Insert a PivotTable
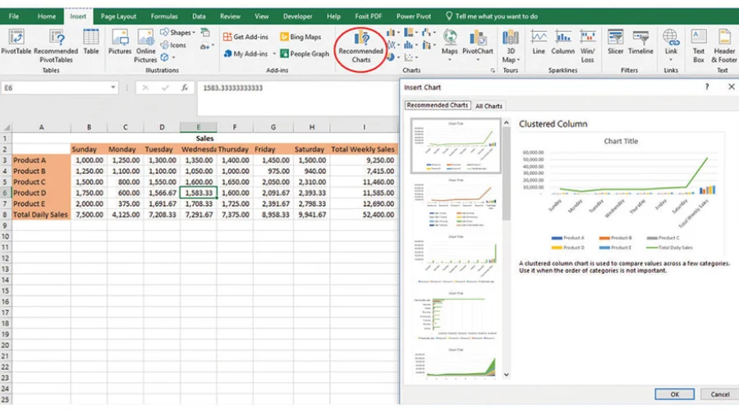 pos(16,43)
